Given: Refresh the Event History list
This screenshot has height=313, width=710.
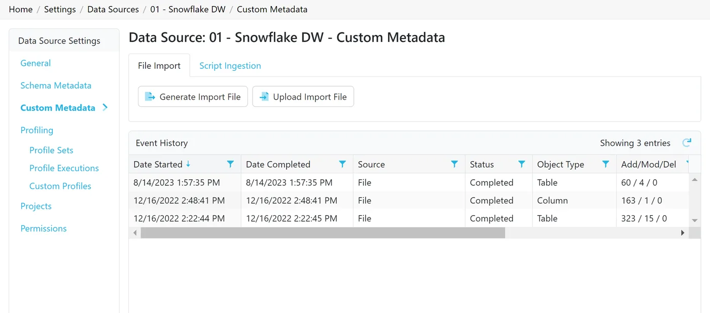Looking at the screenshot, I should tap(687, 143).
